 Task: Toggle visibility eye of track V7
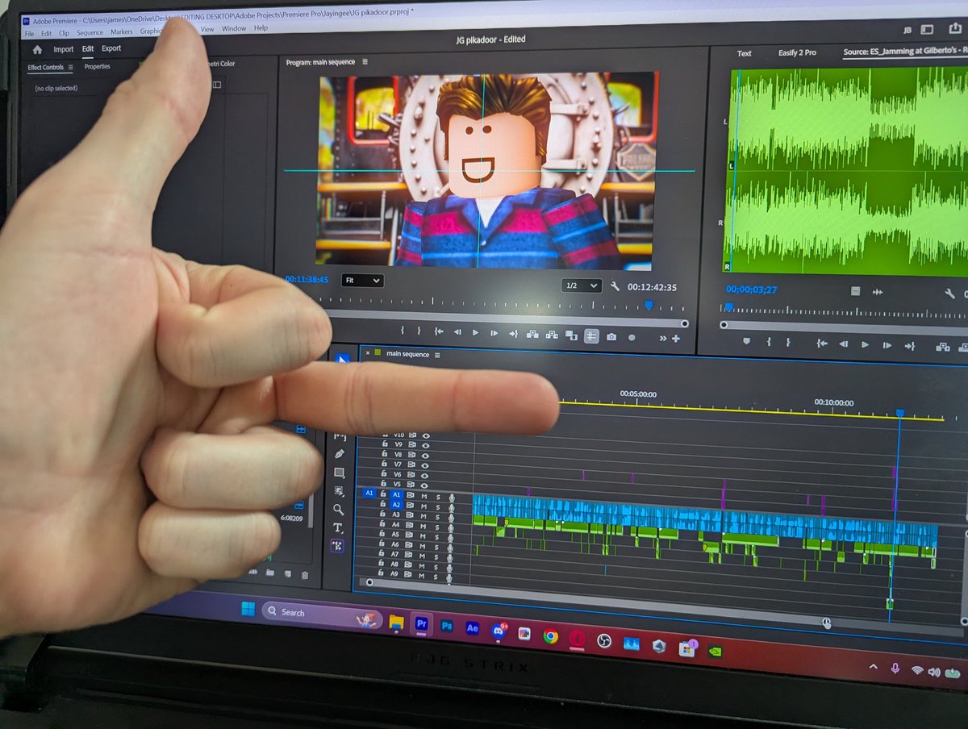(425, 464)
